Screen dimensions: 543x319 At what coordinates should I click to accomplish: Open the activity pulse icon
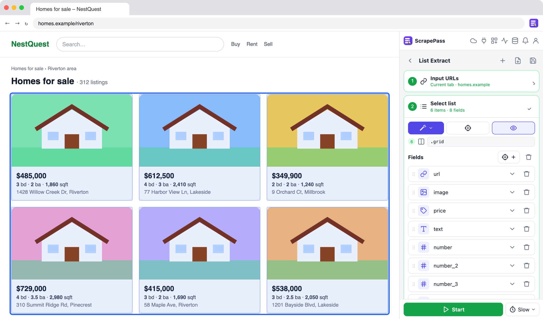(x=505, y=41)
